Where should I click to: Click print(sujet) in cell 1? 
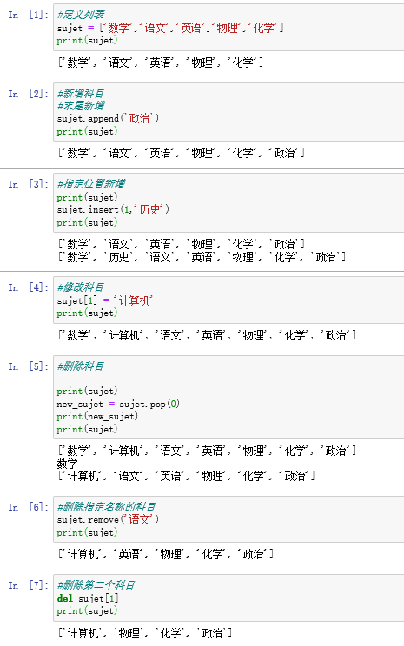(x=87, y=40)
